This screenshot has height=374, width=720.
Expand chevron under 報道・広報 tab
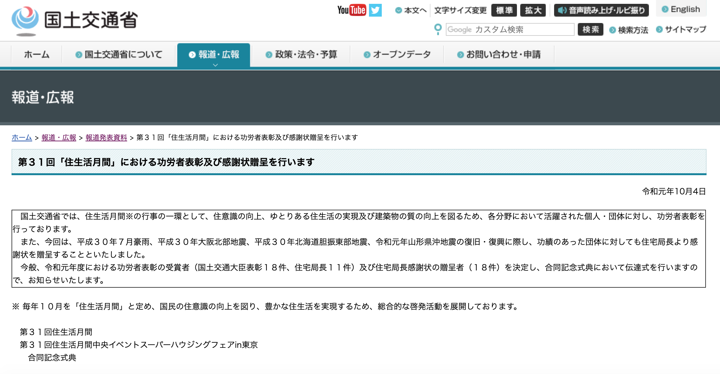[216, 65]
